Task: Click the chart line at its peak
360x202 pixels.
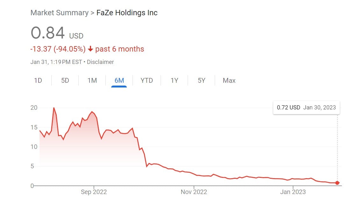Action: coord(54,108)
